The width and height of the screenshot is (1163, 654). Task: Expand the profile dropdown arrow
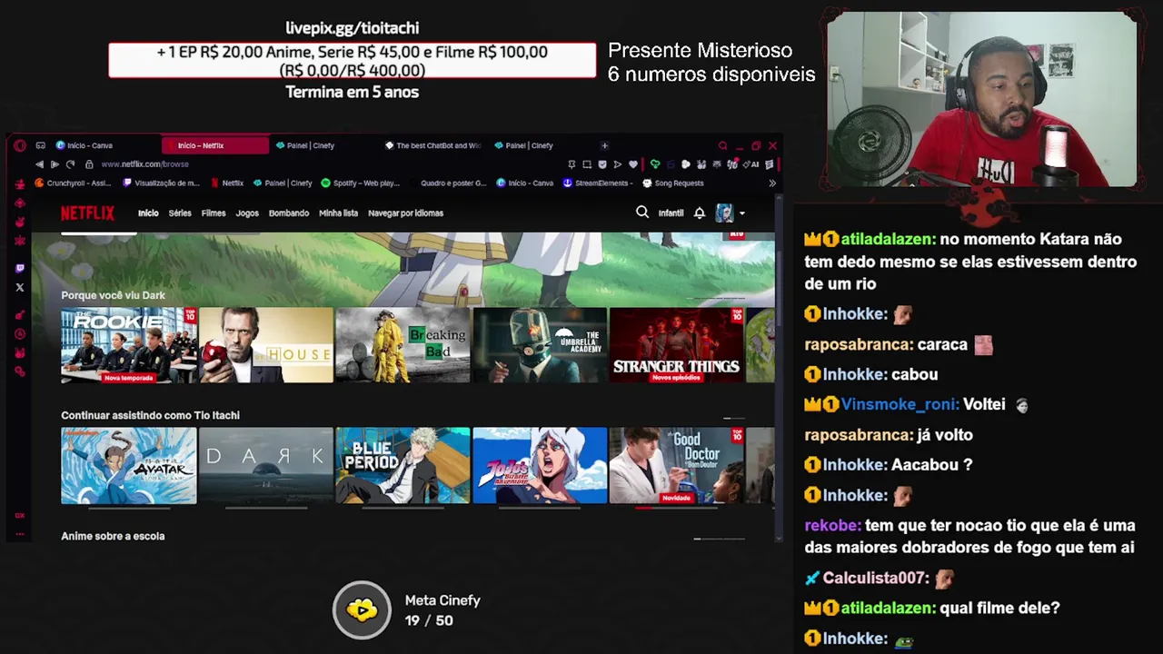coord(741,213)
